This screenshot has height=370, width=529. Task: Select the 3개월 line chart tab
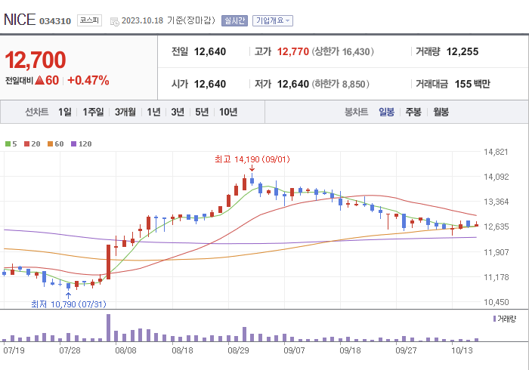pyautogui.click(x=125, y=112)
